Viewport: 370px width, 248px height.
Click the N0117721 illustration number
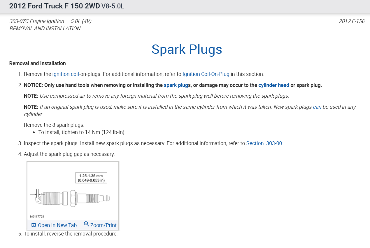click(37, 217)
